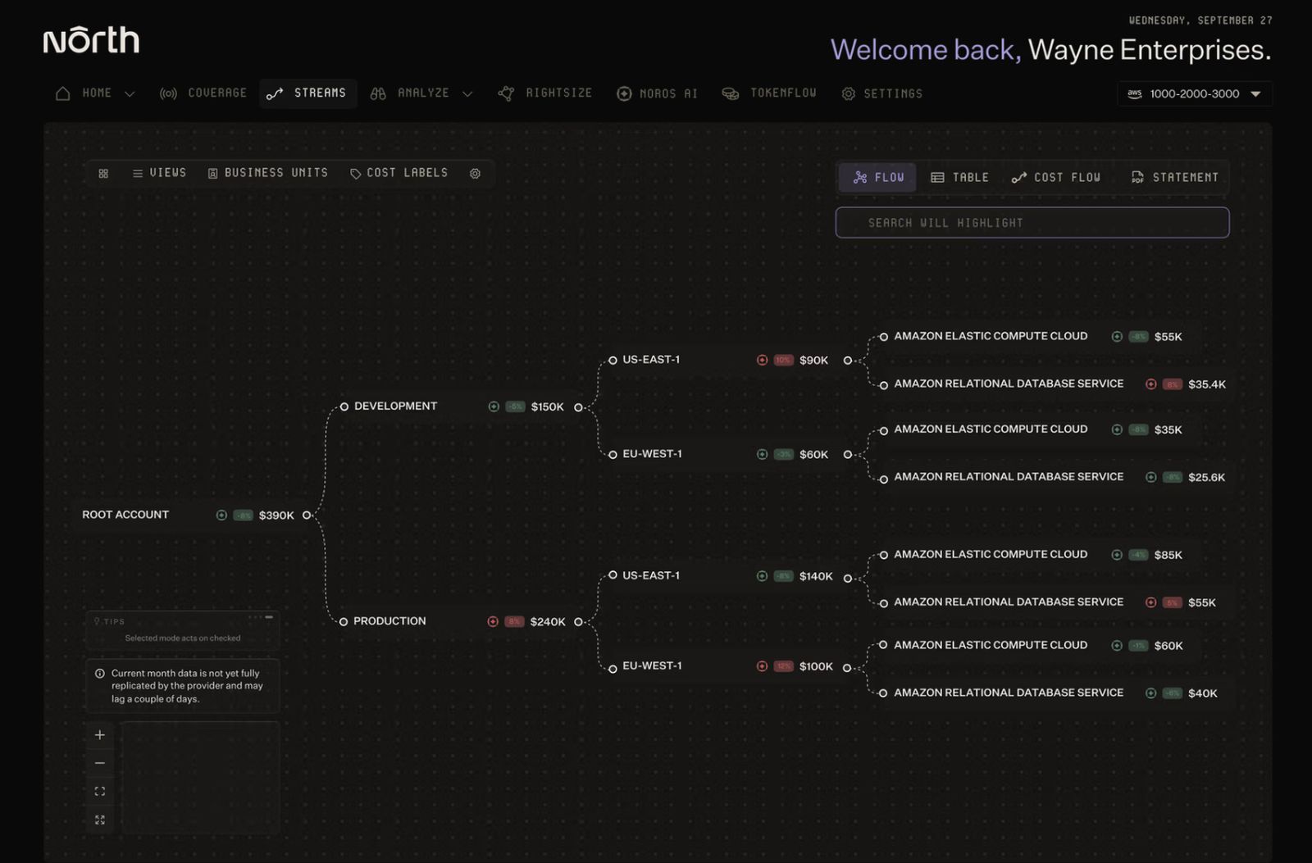Collapse the $90K US-EAST-1 output connector

847,361
